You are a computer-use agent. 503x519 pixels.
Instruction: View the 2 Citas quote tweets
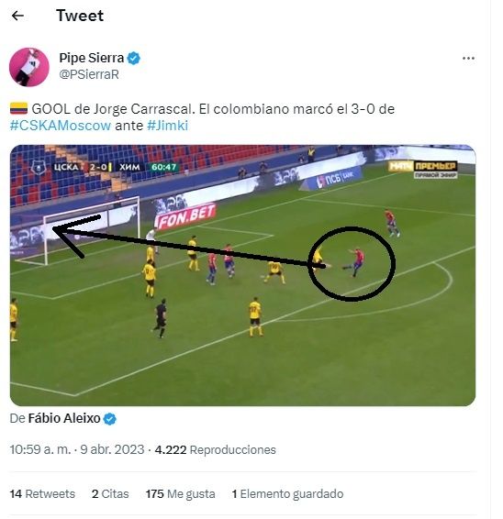click(110, 494)
